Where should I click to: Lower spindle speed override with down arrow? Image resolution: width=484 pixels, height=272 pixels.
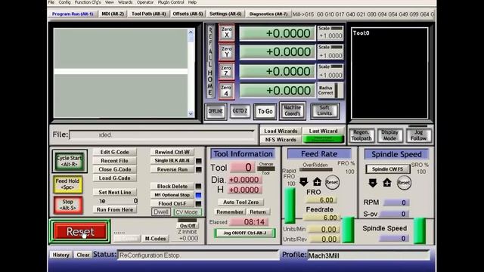pos(373,183)
